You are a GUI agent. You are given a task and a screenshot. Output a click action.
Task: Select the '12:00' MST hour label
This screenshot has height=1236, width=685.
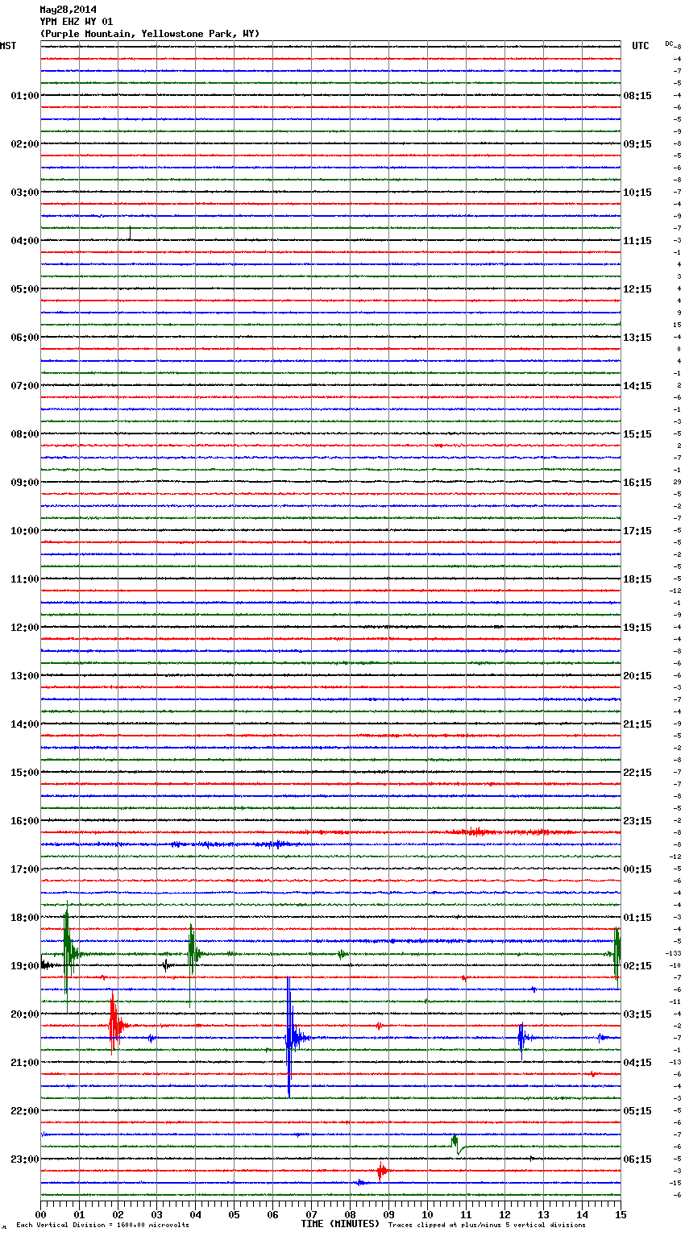[x=25, y=628]
